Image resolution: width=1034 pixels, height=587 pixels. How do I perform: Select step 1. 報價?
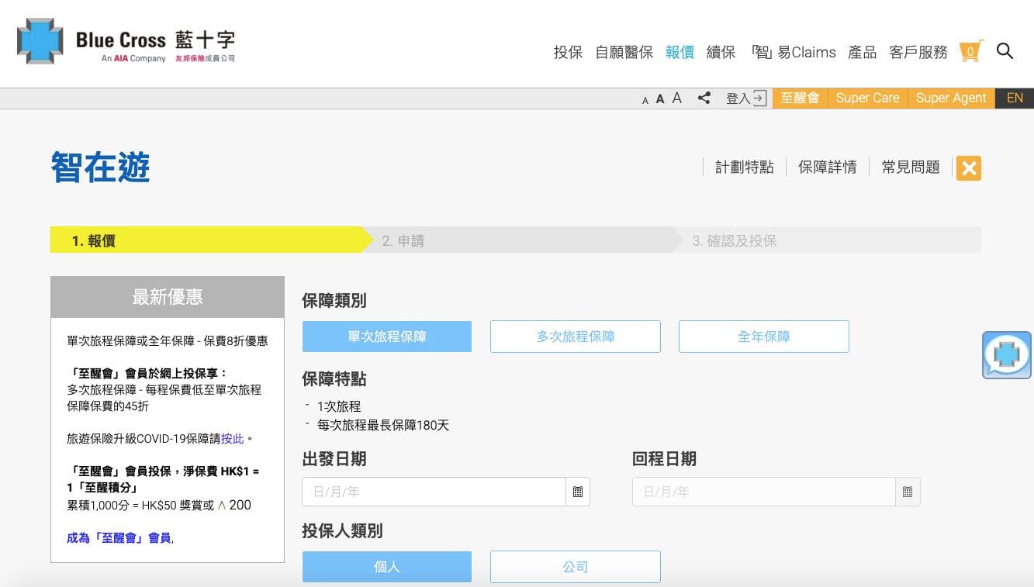click(x=211, y=240)
